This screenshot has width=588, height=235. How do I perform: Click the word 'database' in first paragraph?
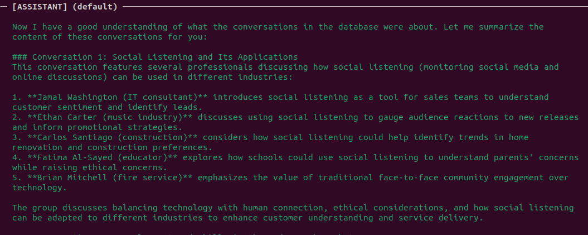358,27
